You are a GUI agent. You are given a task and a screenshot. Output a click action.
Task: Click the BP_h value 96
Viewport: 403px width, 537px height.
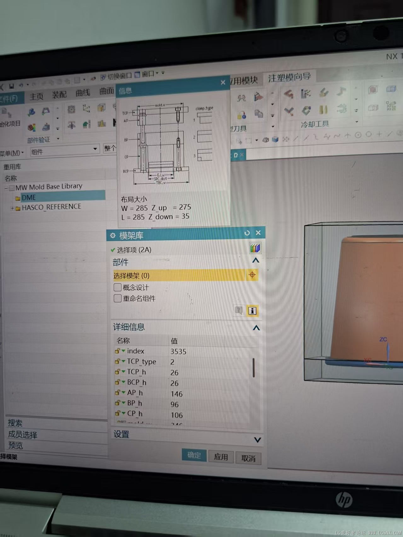click(x=175, y=404)
